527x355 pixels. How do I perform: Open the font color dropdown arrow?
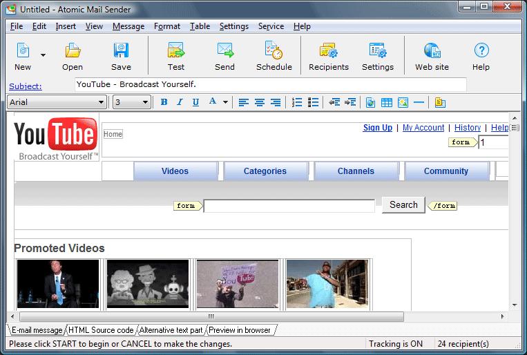226,102
